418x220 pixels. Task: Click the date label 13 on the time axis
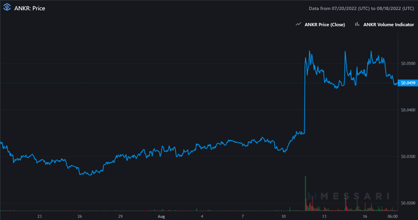[324, 216]
